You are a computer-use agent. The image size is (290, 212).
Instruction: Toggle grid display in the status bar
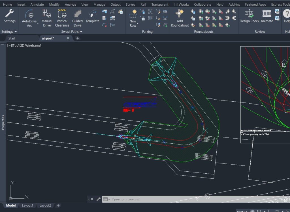click(x=252, y=211)
